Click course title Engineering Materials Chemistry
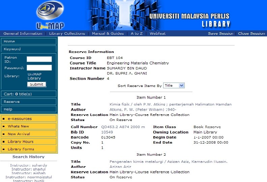Screen dimensions: 267x182 pos(138,63)
